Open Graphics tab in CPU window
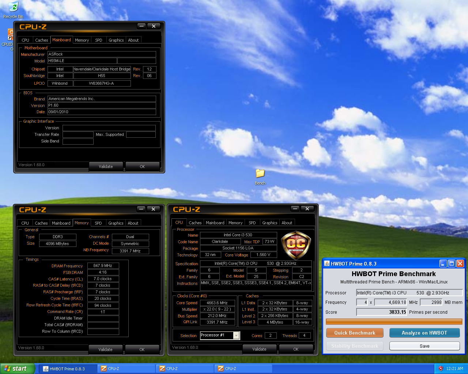The image size is (468, 374). pos(270,223)
